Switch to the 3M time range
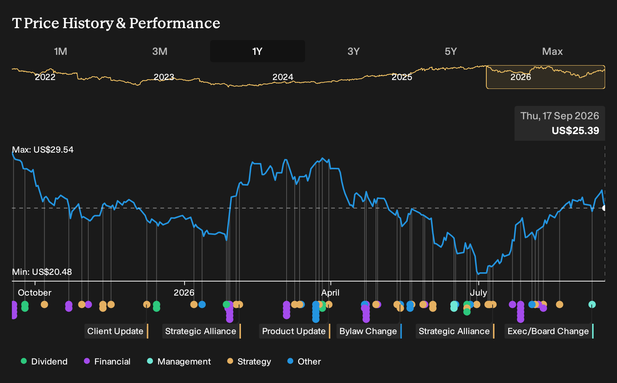This screenshot has width=617, height=383. [160, 51]
